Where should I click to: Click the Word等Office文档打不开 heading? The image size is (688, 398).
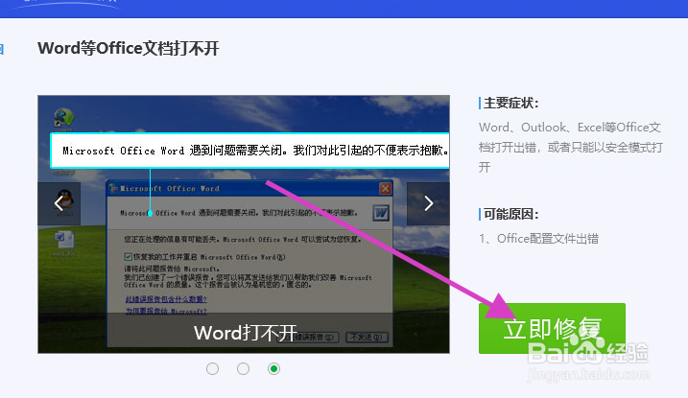(129, 48)
